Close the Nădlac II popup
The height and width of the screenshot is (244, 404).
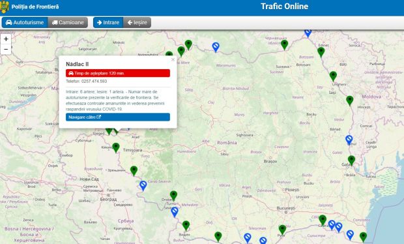tap(173, 59)
